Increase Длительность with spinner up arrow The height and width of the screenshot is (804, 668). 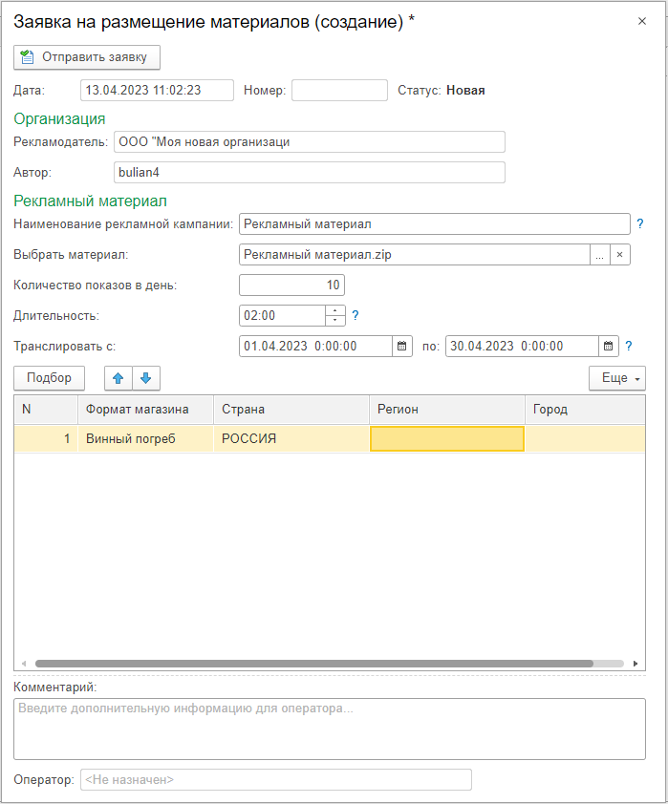pyautogui.click(x=335, y=310)
